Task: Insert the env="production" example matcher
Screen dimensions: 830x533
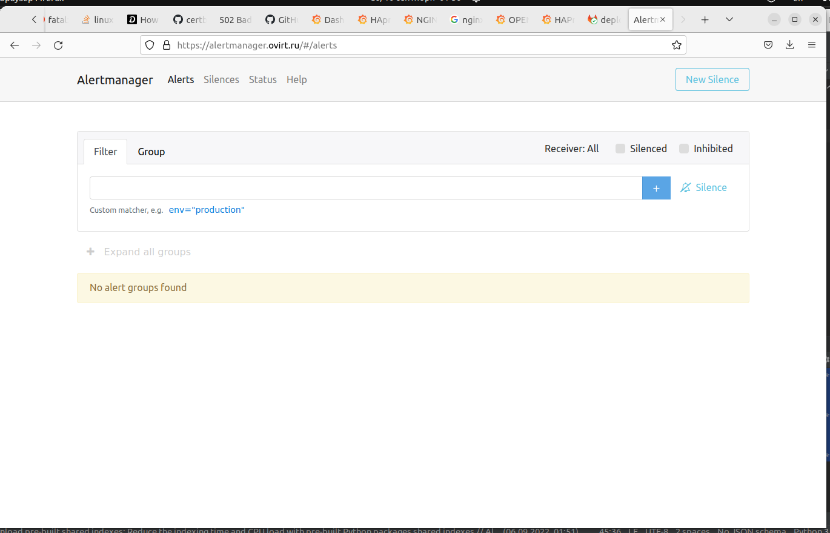Action: click(207, 210)
